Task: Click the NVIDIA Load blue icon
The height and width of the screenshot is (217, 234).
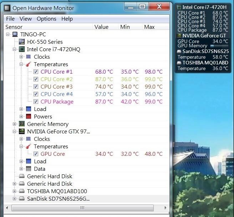Action: (x=28, y=161)
